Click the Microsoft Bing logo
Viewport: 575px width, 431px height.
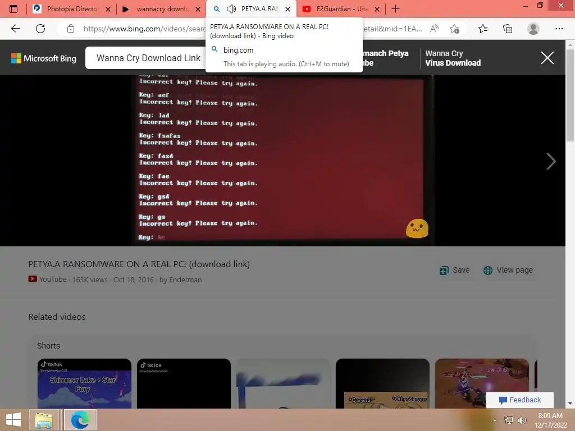(x=44, y=58)
